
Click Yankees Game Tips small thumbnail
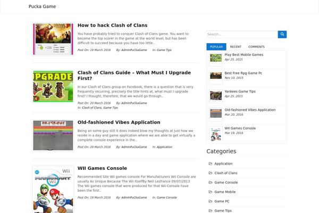[216, 95]
